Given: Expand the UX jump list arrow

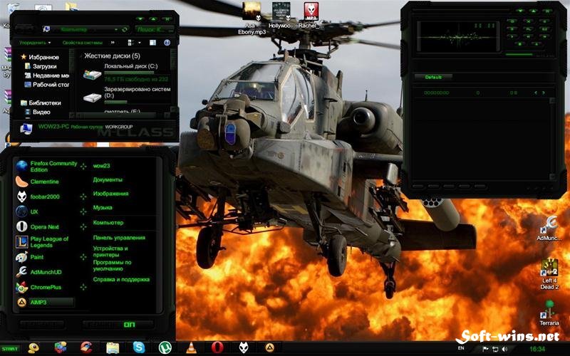Looking at the screenshot, I should (x=83, y=211).
